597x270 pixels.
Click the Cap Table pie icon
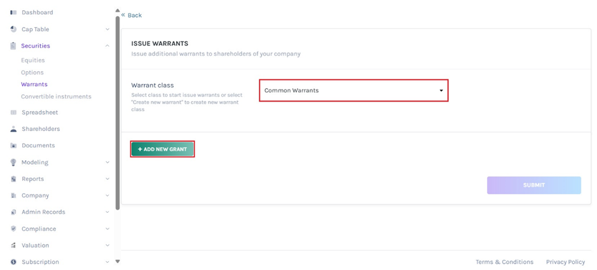click(13, 29)
